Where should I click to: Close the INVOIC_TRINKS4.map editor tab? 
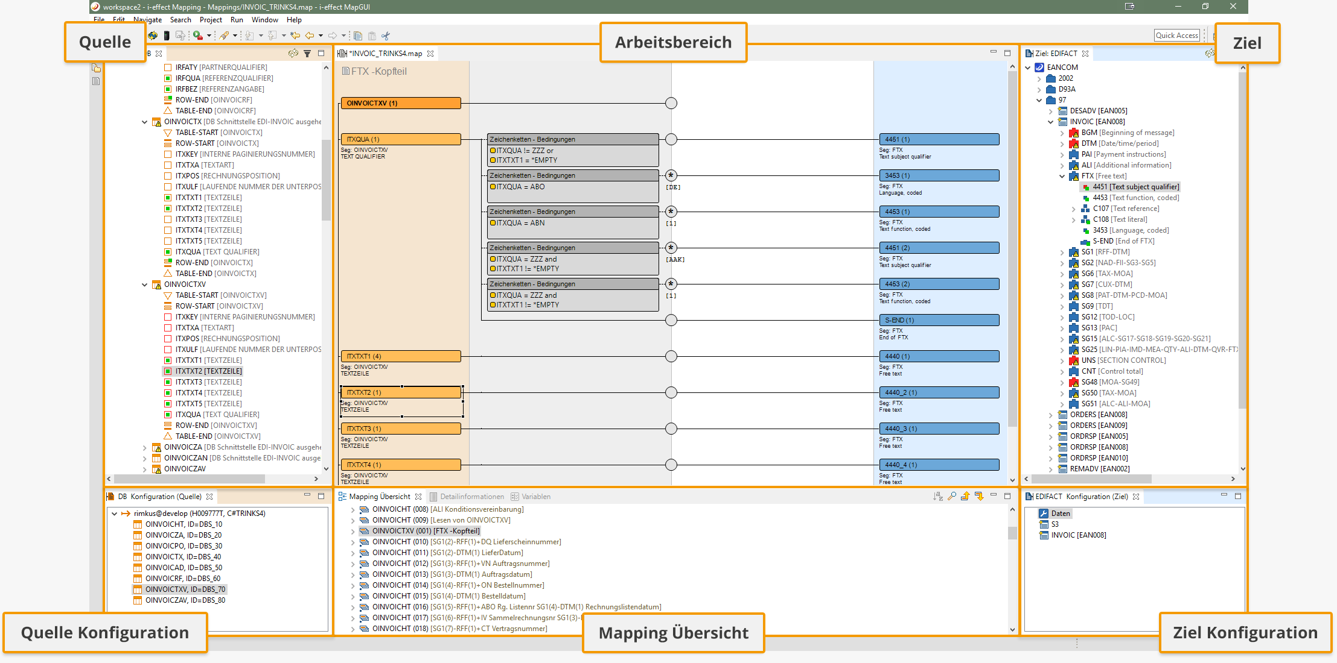point(430,54)
